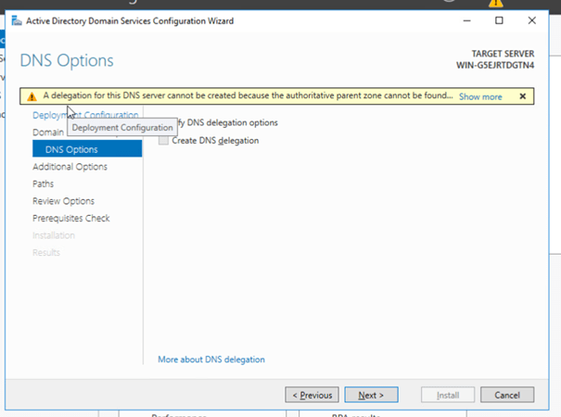This screenshot has width=561, height=417.
Task: Jump to Review Options step
Action: pos(63,201)
